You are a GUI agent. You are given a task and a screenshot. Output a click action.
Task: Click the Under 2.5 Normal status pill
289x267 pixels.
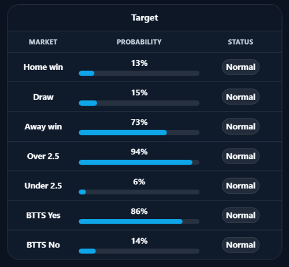coord(240,186)
